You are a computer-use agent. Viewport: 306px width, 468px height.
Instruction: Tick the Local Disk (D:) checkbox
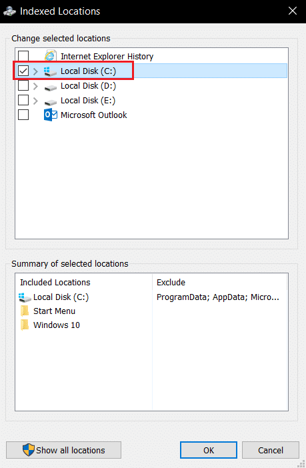pyautogui.click(x=23, y=85)
